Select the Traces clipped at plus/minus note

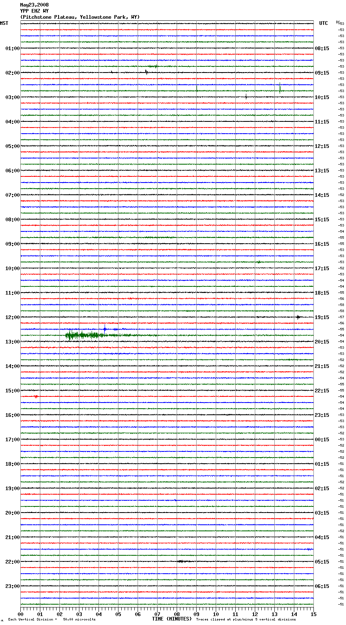[x=246, y=619]
